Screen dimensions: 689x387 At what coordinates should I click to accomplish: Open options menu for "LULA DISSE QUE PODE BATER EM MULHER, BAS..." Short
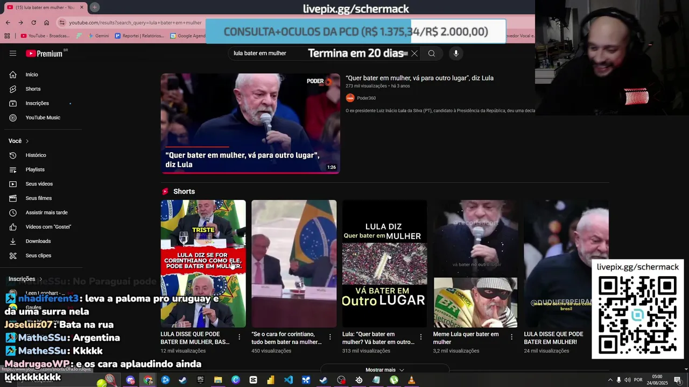click(x=240, y=337)
